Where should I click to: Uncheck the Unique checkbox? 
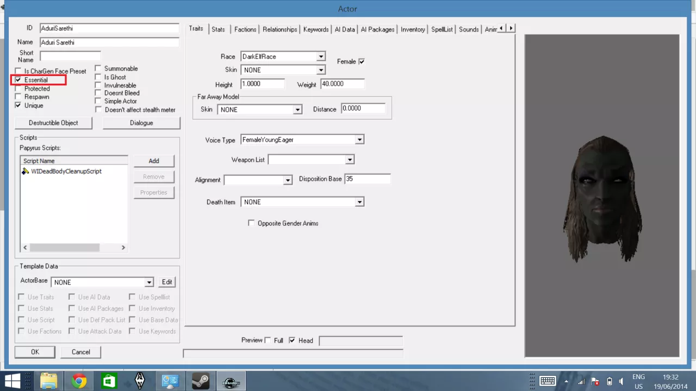click(18, 105)
